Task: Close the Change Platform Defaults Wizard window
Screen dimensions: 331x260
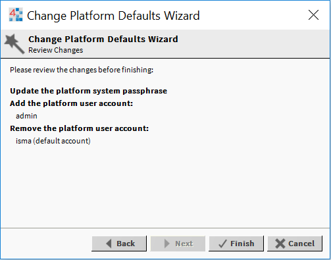Action: coord(313,15)
